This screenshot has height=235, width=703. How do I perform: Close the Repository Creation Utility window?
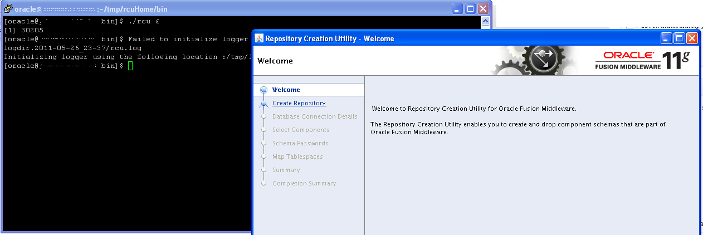[x=692, y=38]
